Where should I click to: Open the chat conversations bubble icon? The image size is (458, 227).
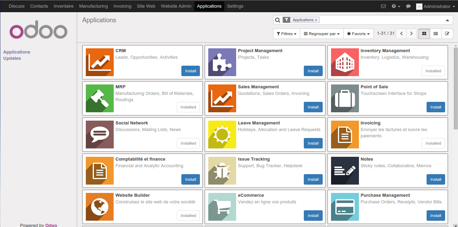pyautogui.click(x=408, y=6)
